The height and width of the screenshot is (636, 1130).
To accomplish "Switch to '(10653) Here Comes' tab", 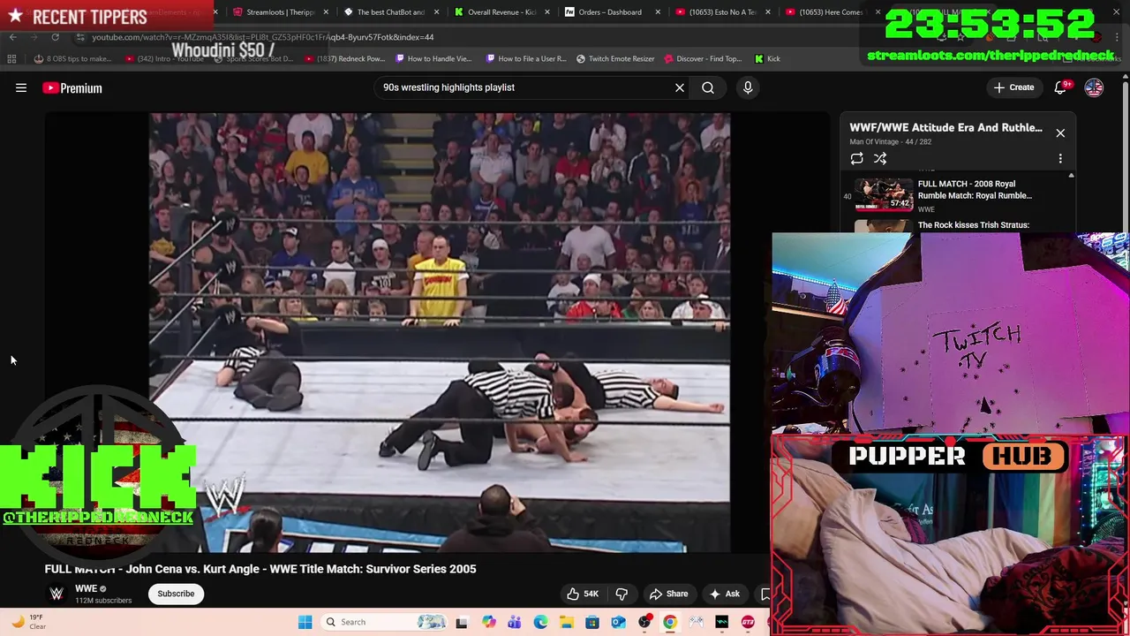I will tap(832, 12).
